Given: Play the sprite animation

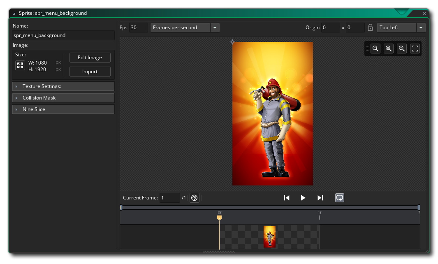Looking at the screenshot, I should click(x=303, y=198).
